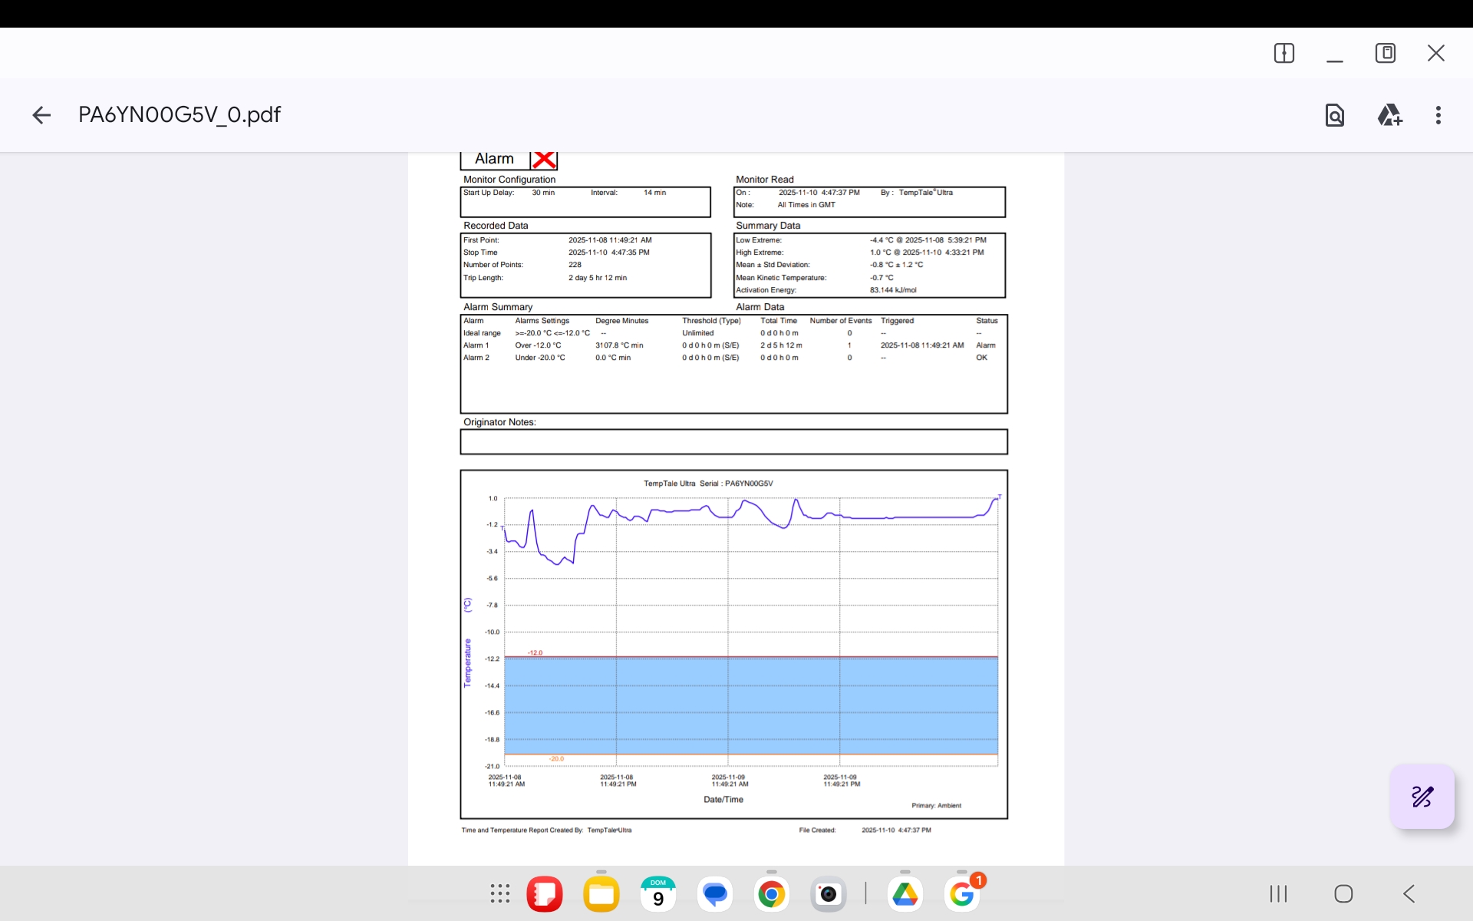Open the three-dot more options menu
The image size is (1473, 921).
point(1438,115)
